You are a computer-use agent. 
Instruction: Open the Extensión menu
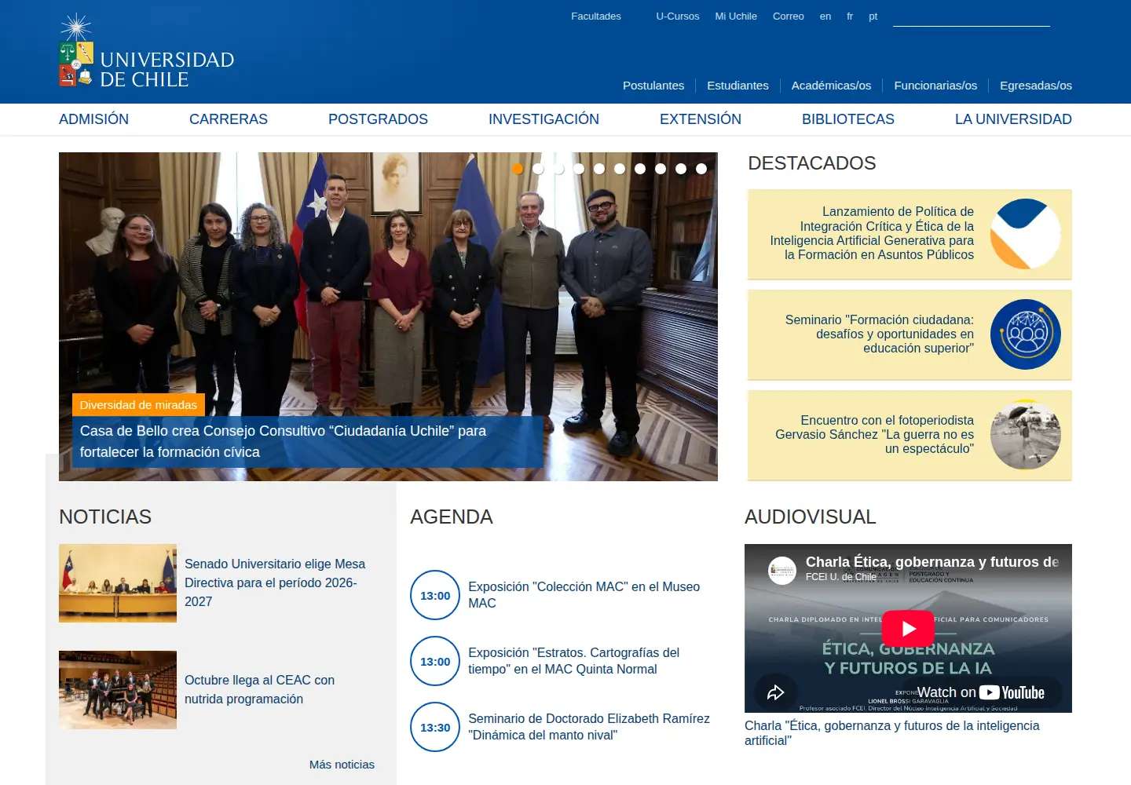pyautogui.click(x=701, y=119)
